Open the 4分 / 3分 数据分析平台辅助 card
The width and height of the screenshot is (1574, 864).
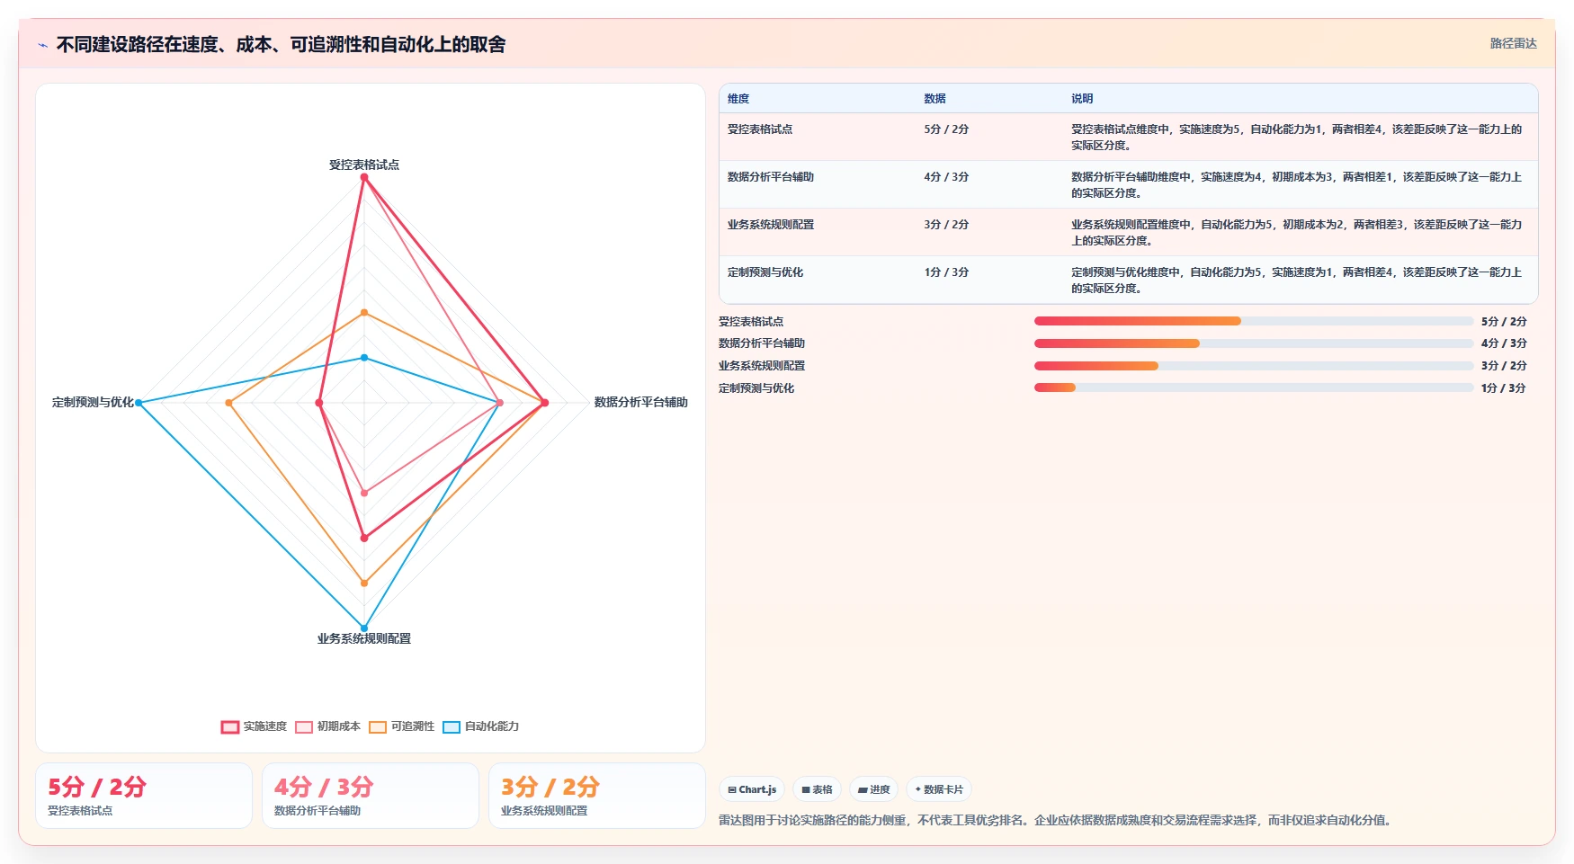click(371, 796)
